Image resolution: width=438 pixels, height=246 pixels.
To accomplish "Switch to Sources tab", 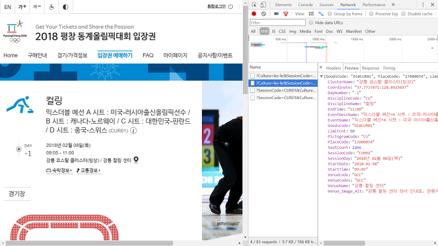I will (x=326, y=5).
